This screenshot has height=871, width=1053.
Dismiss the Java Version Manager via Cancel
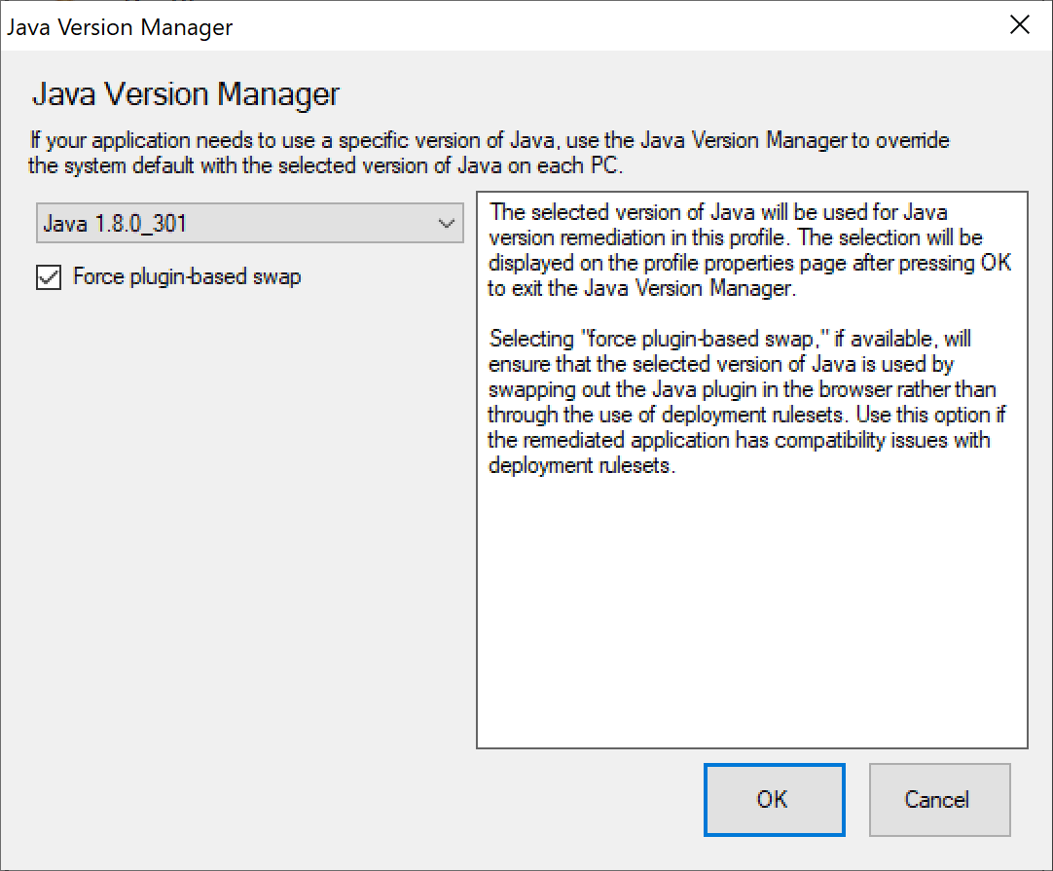(x=938, y=799)
